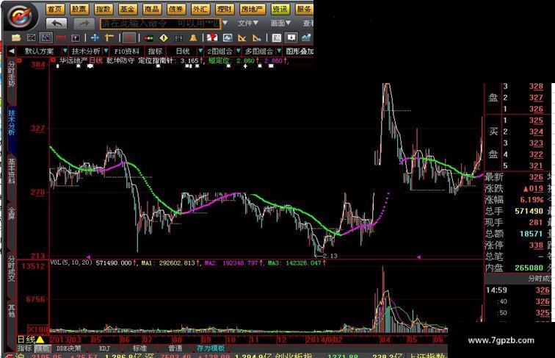555x358 pixels.
Task: Go back with the left-arrow button
Action: pos(57,24)
